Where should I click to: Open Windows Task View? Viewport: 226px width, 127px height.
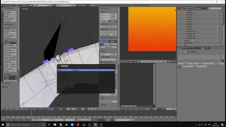coord(49,125)
